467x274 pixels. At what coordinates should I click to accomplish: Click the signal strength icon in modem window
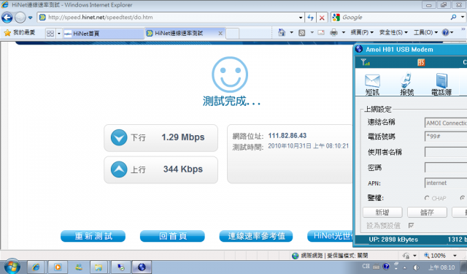point(365,62)
